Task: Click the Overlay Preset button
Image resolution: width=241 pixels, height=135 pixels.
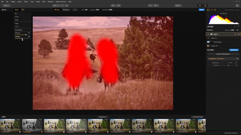Action: [197, 117]
